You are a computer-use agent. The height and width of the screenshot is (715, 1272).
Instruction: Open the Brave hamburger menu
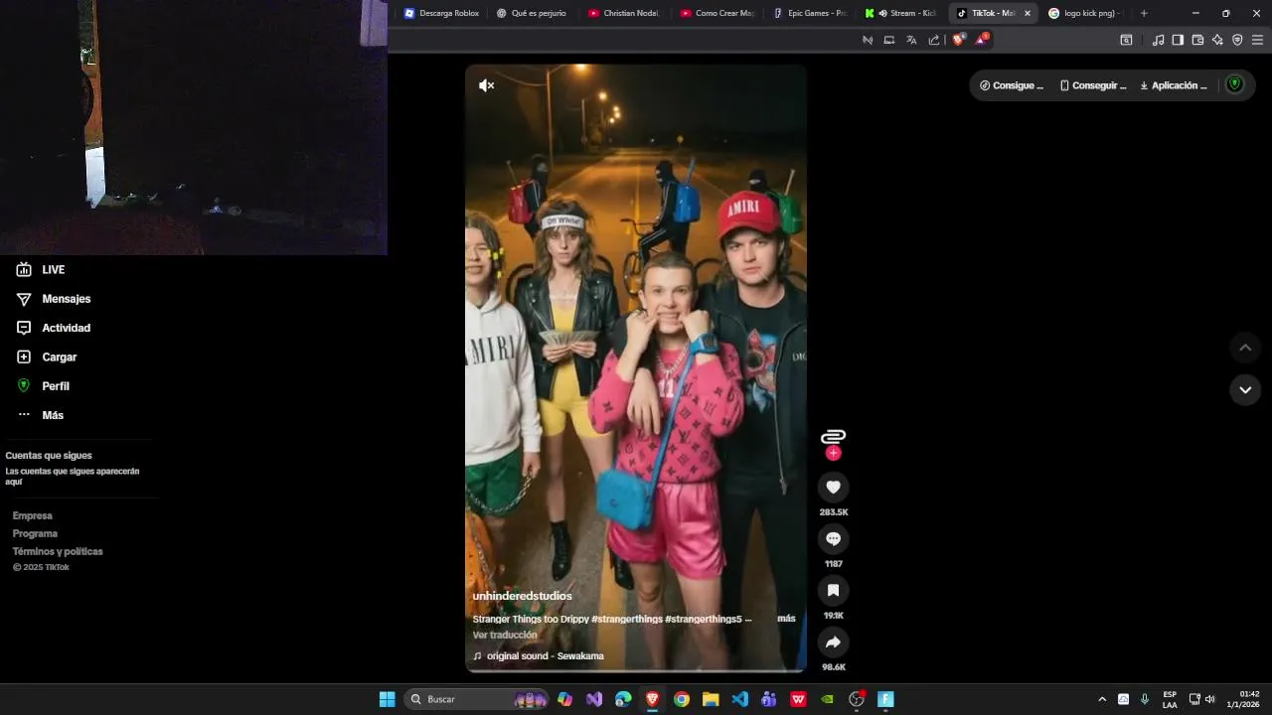point(1257,40)
